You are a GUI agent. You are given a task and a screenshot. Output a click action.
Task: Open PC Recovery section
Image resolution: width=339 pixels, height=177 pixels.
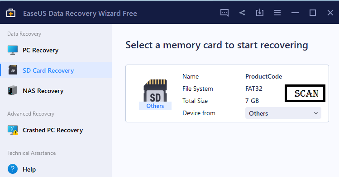pyautogui.click(x=56, y=50)
